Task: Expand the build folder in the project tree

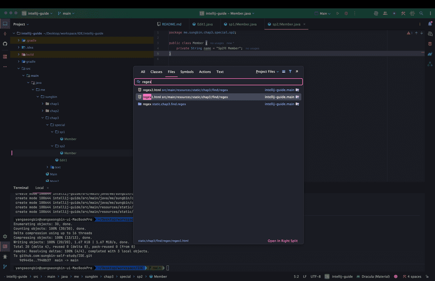Action: pyautogui.click(x=19, y=54)
